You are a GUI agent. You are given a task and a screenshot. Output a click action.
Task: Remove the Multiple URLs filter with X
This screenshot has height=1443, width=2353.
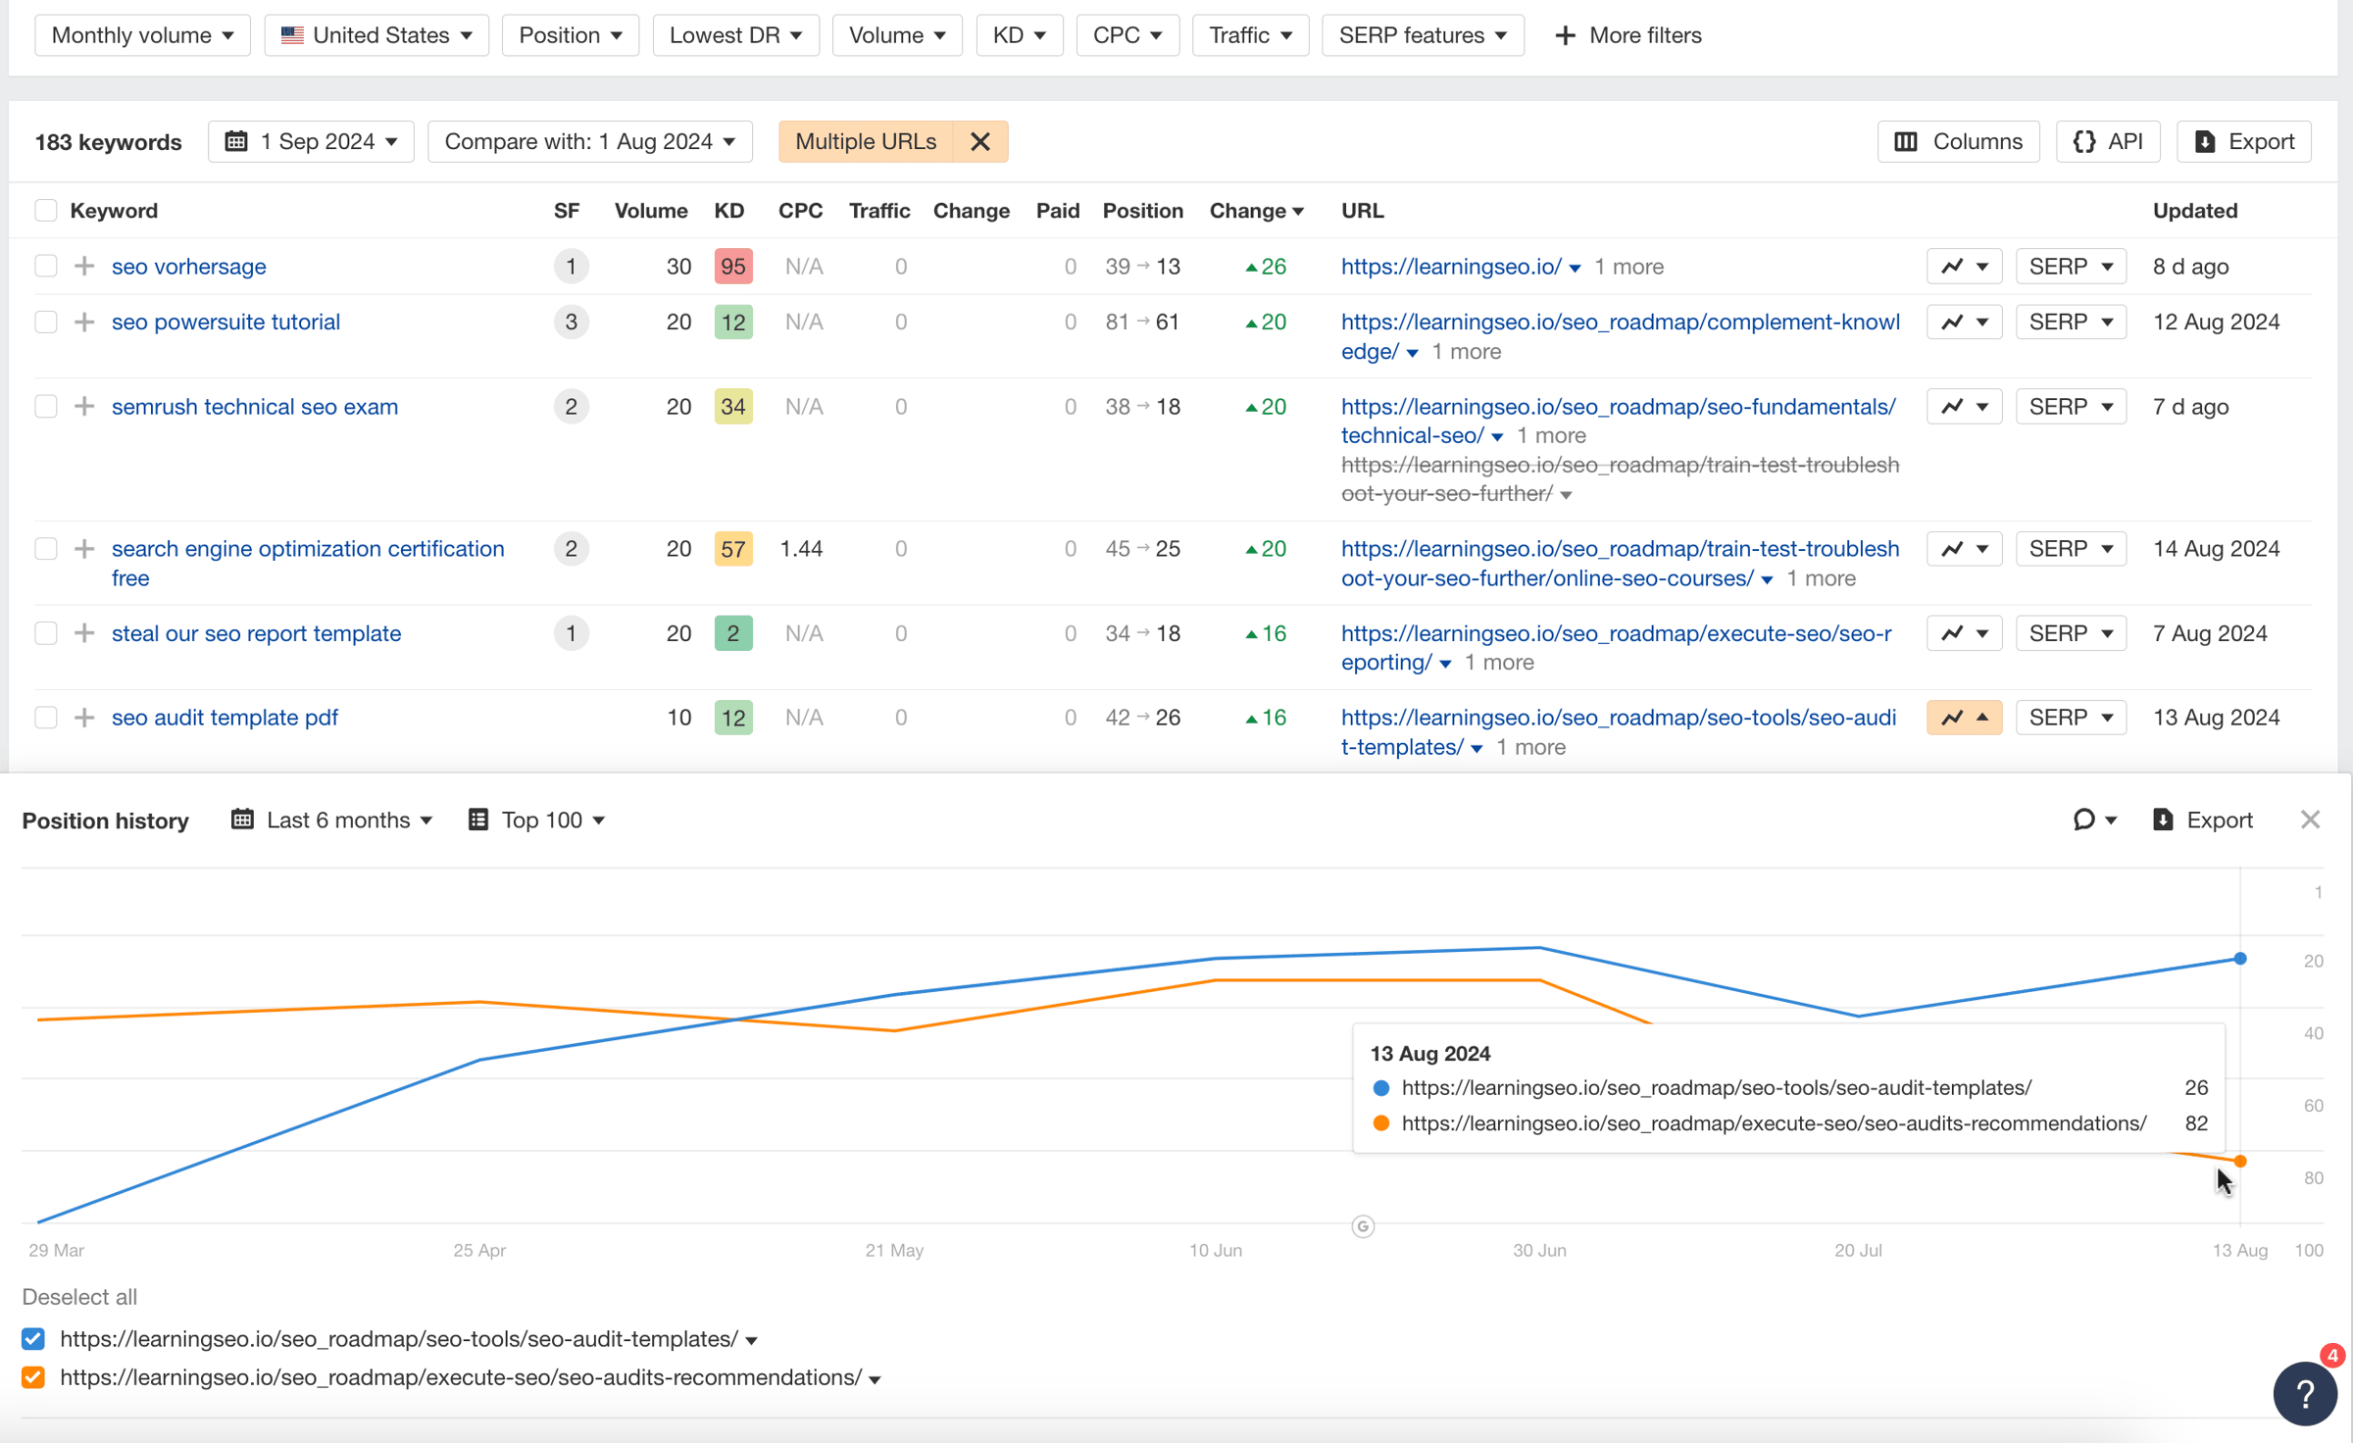(979, 141)
